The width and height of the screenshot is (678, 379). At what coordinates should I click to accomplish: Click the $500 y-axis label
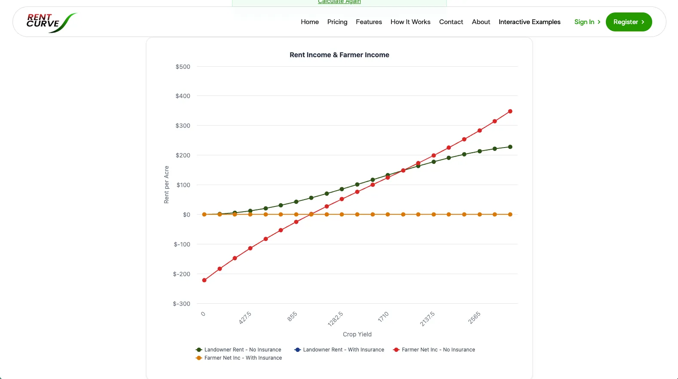point(183,67)
